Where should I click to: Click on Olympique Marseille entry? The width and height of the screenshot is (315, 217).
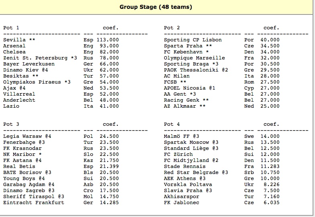coord(194,58)
